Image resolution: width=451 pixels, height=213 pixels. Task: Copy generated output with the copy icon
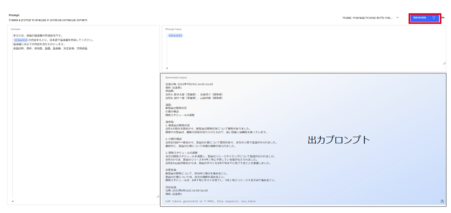[442, 201]
